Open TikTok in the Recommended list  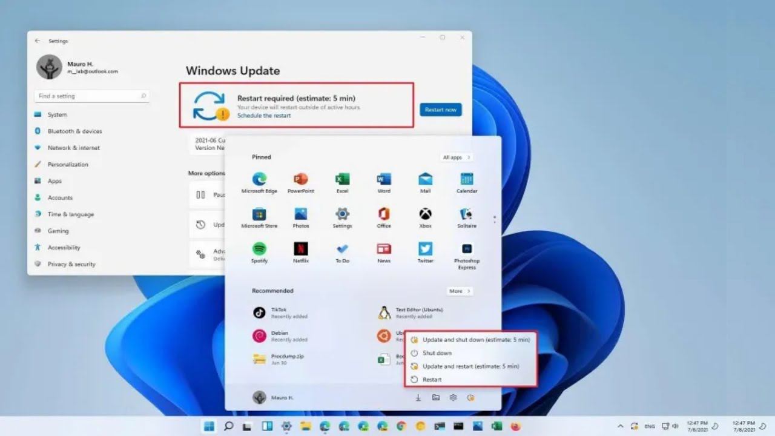coord(280,312)
